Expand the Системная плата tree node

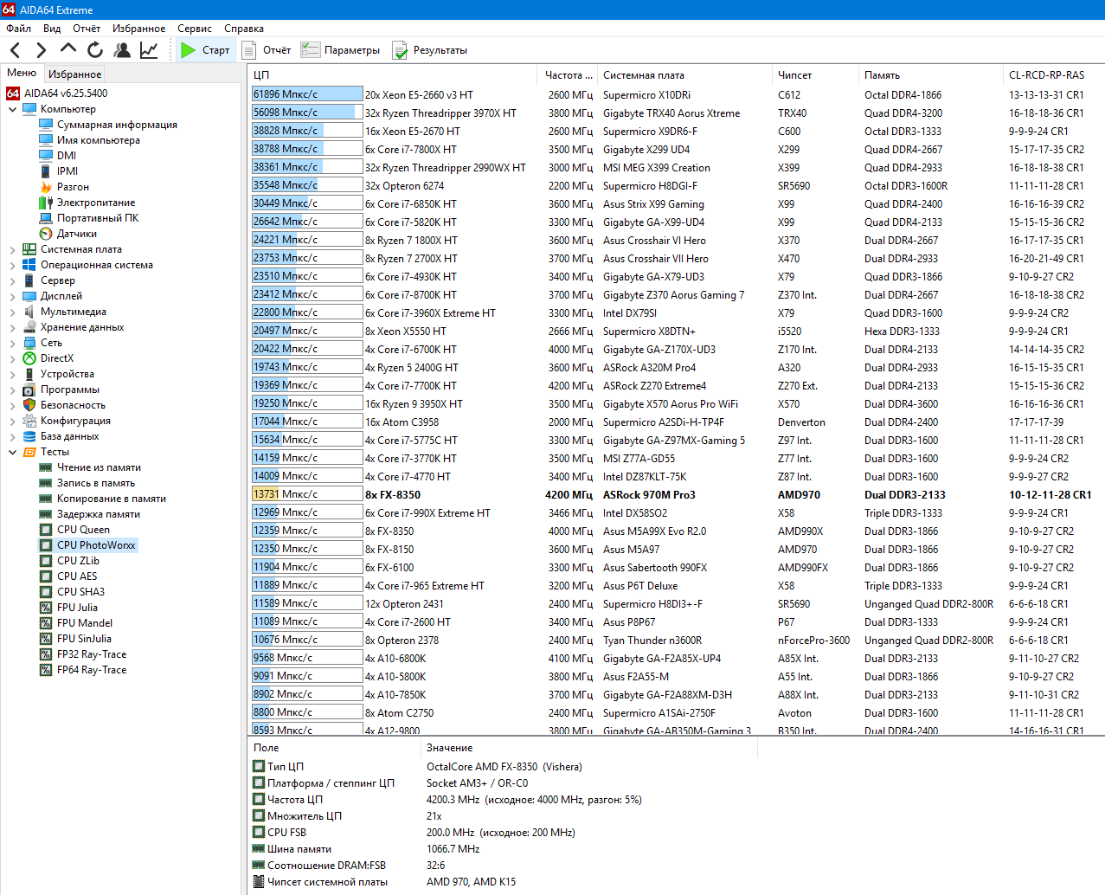tap(12, 249)
